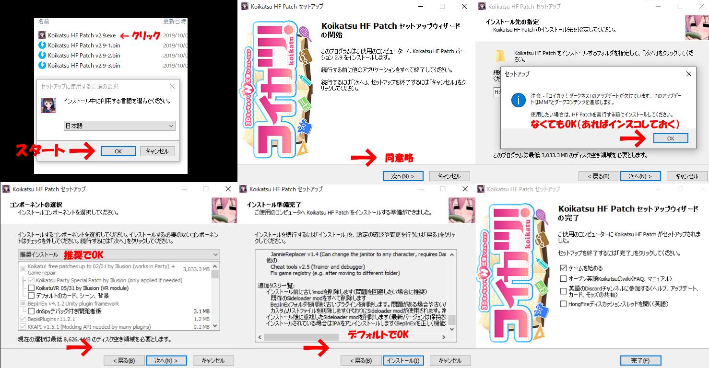Click キャンセル in the インストール先の指定 window
The width and height of the screenshot is (709, 368).
[686, 176]
